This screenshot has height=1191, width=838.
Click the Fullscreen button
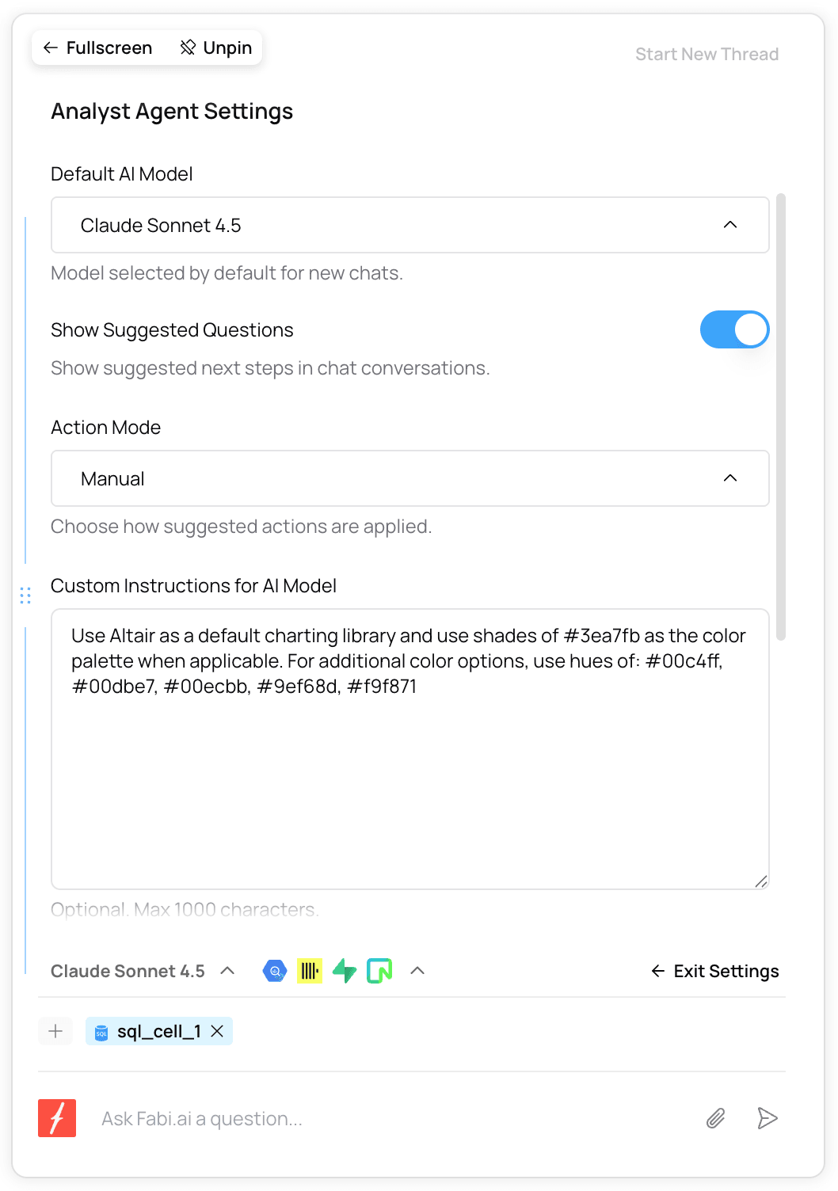97,48
